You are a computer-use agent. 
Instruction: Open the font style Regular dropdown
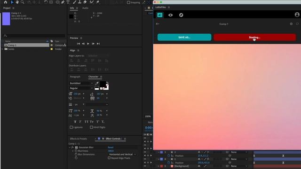point(81,88)
